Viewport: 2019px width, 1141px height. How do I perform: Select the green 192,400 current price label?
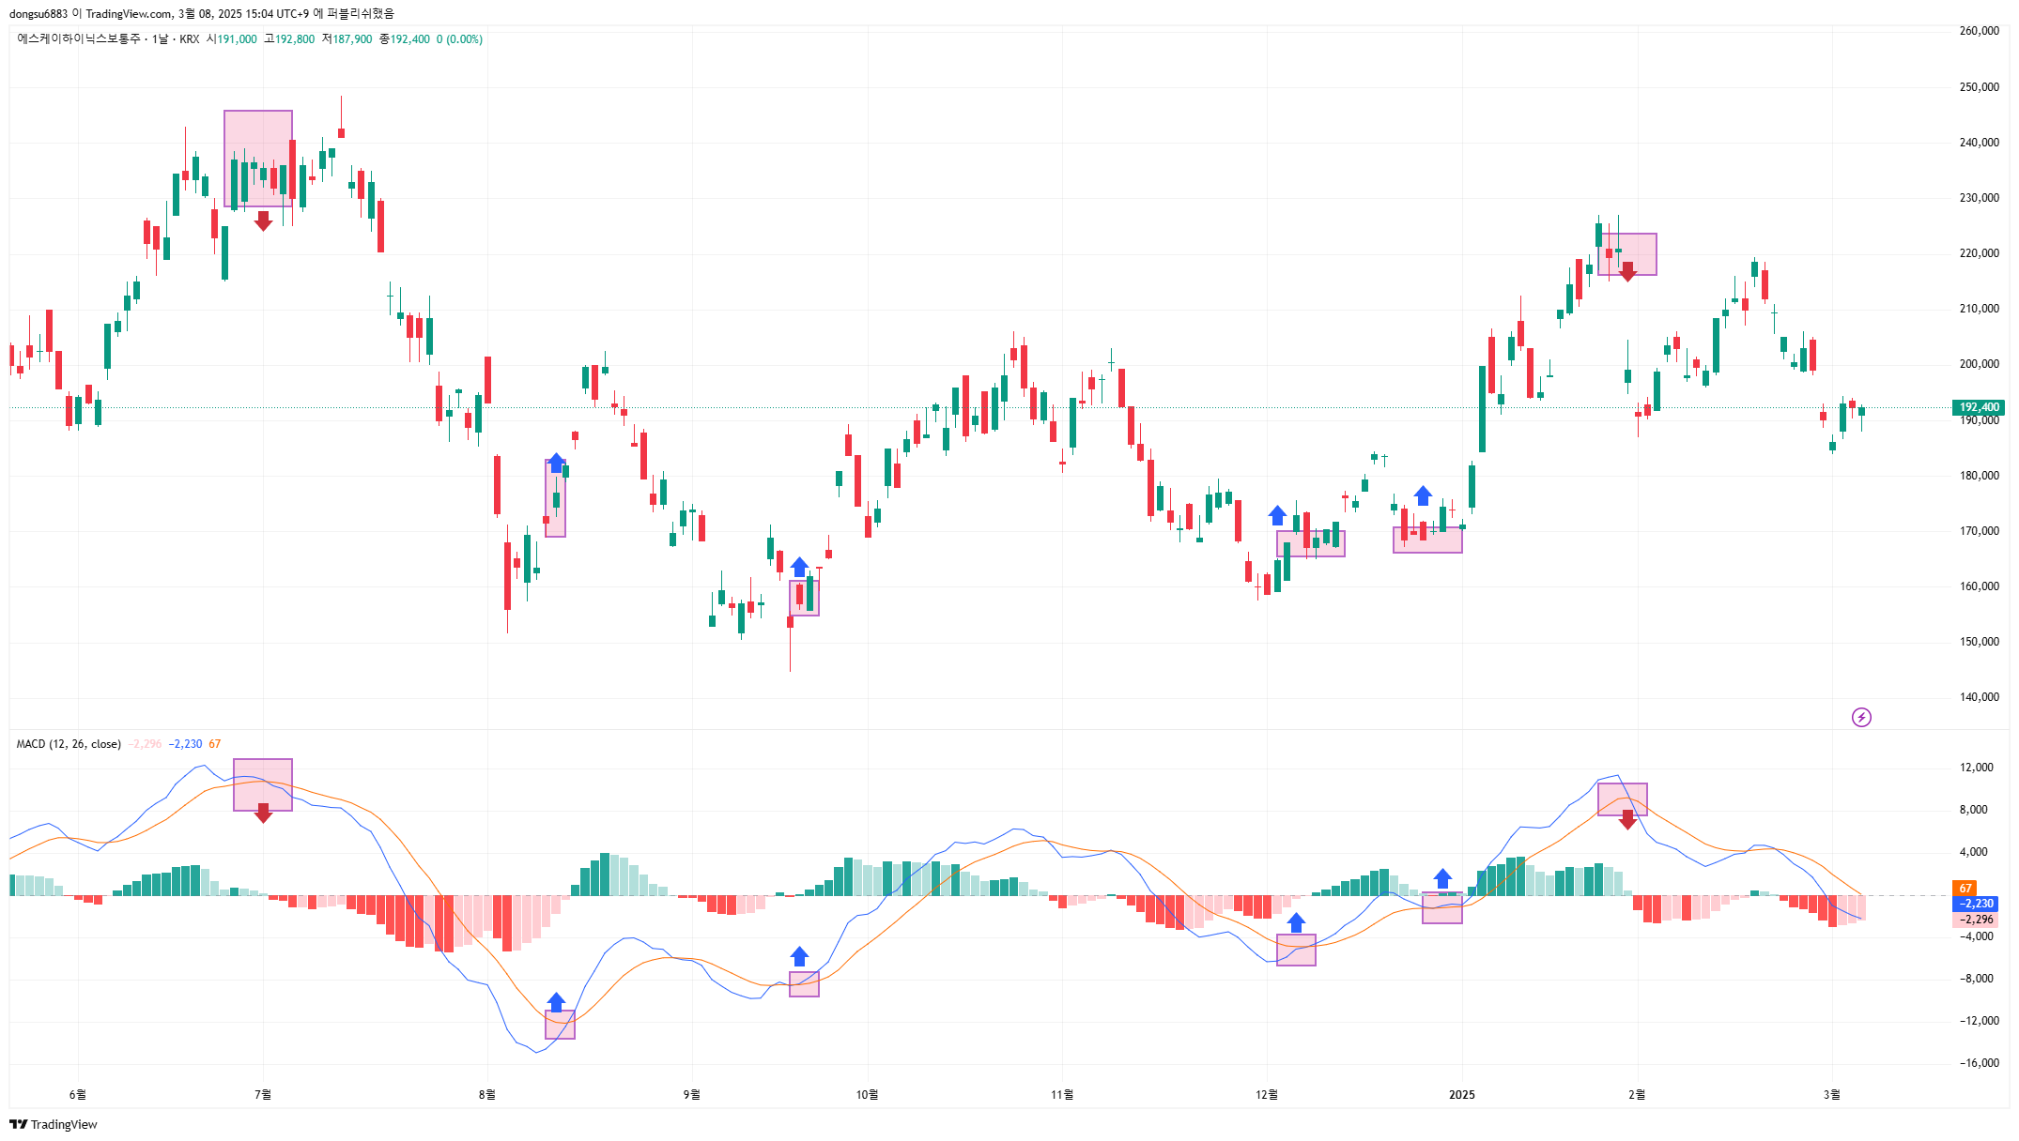pos(1979,407)
